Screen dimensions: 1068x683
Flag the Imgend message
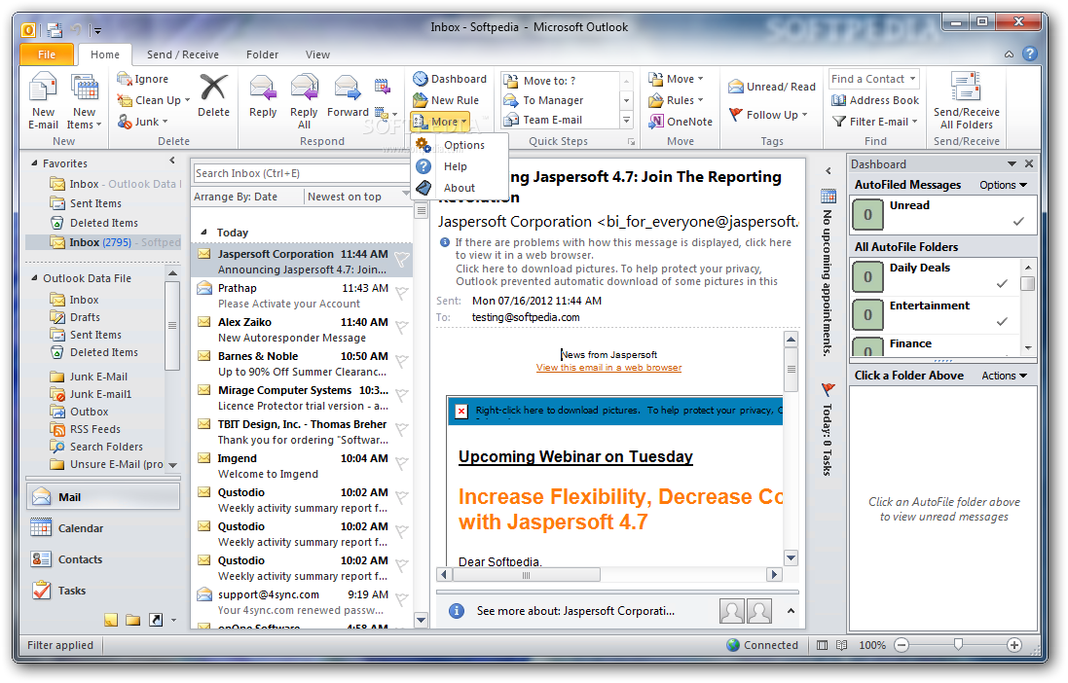tap(402, 463)
